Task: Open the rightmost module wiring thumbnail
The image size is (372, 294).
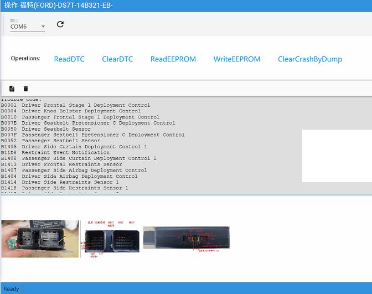Action: pyautogui.click(x=186, y=239)
